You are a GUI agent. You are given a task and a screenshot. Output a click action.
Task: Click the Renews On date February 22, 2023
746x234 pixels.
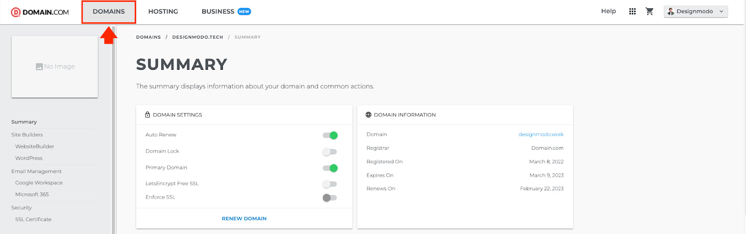[x=542, y=189]
